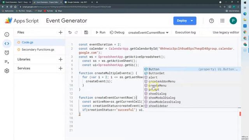Open the Google apps grid

[222, 21]
